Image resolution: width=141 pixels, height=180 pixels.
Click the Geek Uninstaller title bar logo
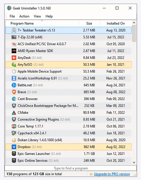pos(9,8)
